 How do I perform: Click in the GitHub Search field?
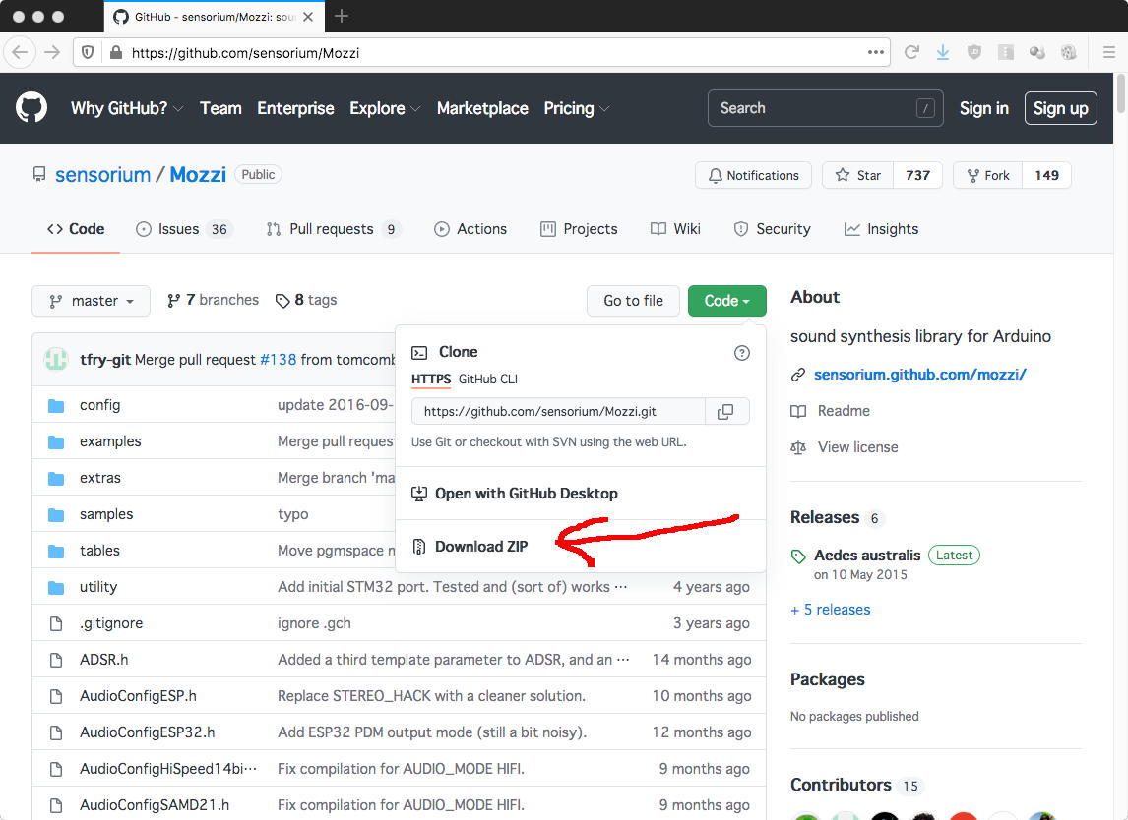tap(825, 108)
